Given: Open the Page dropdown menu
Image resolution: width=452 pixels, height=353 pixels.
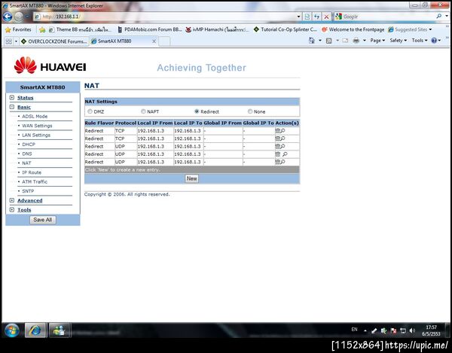Looking at the screenshot, I should [377, 41].
